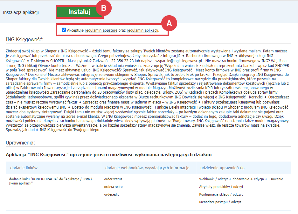298x214 pixels.
Task: Click the ING Księgowość section heading
Action: [24, 39]
